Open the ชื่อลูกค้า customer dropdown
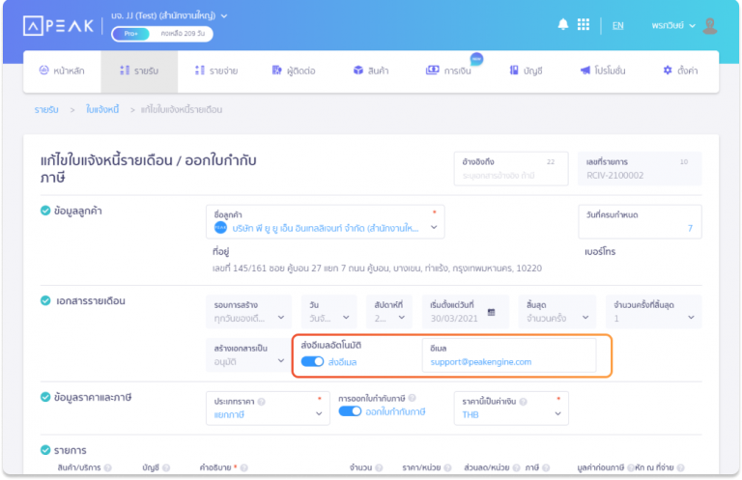Screen dimensions: 742x480 coord(325,222)
